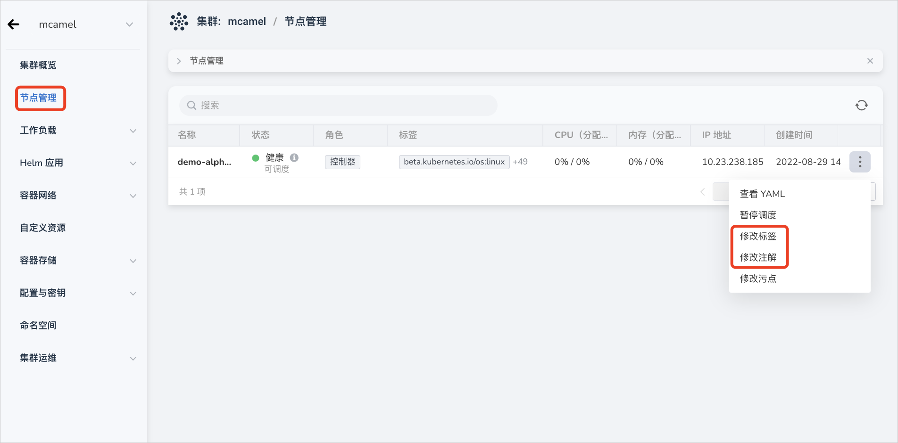Close the 节点管理 info banner
898x443 pixels.
870,61
